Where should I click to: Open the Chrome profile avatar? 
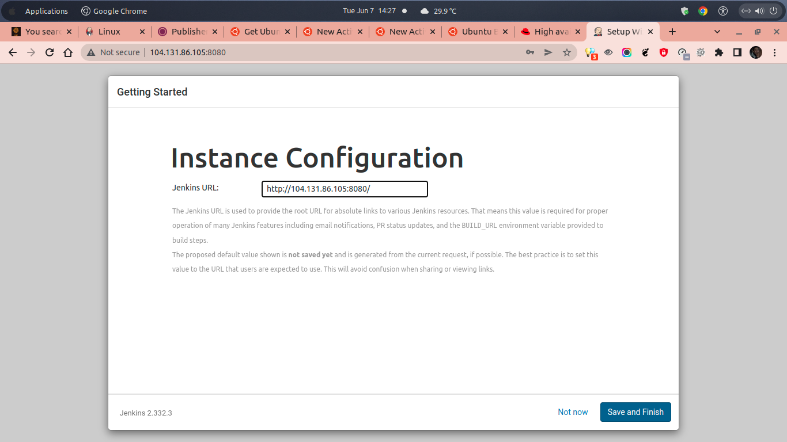[756, 52]
